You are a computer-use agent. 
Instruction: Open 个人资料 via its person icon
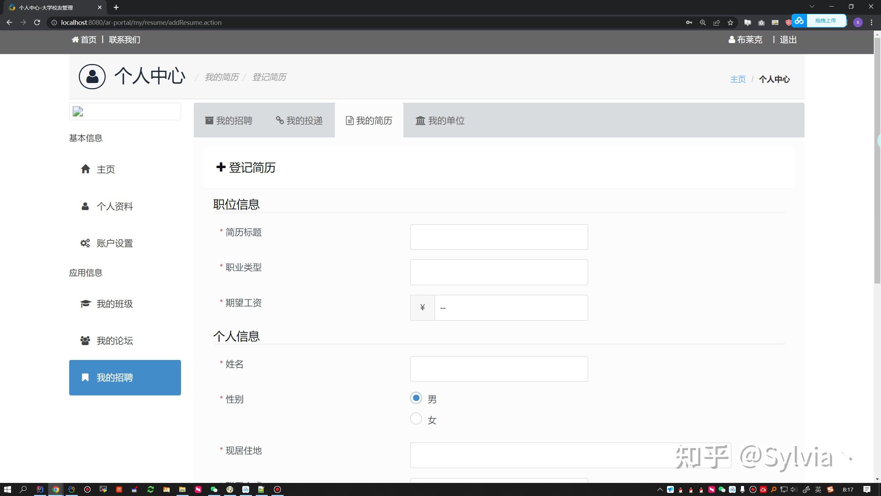click(85, 206)
